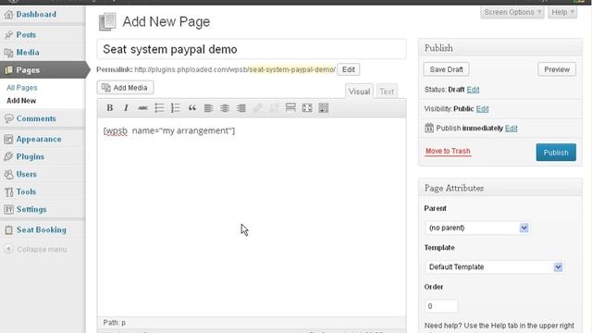The height and width of the screenshot is (333, 592).
Task: Expand the Help tab
Action: click(562, 12)
